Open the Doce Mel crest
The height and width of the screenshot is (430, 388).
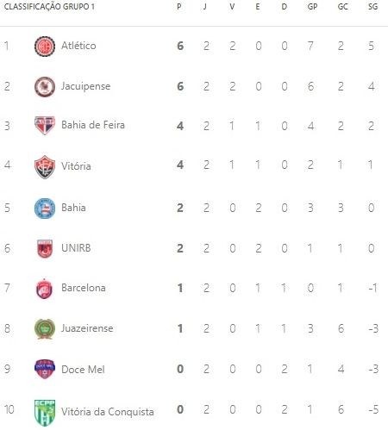(x=45, y=369)
